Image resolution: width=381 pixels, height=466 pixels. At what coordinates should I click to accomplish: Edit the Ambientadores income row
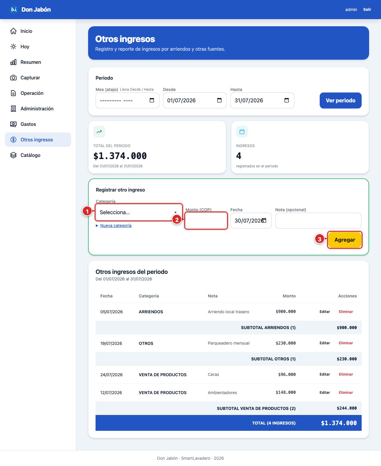tap(325, 392)
